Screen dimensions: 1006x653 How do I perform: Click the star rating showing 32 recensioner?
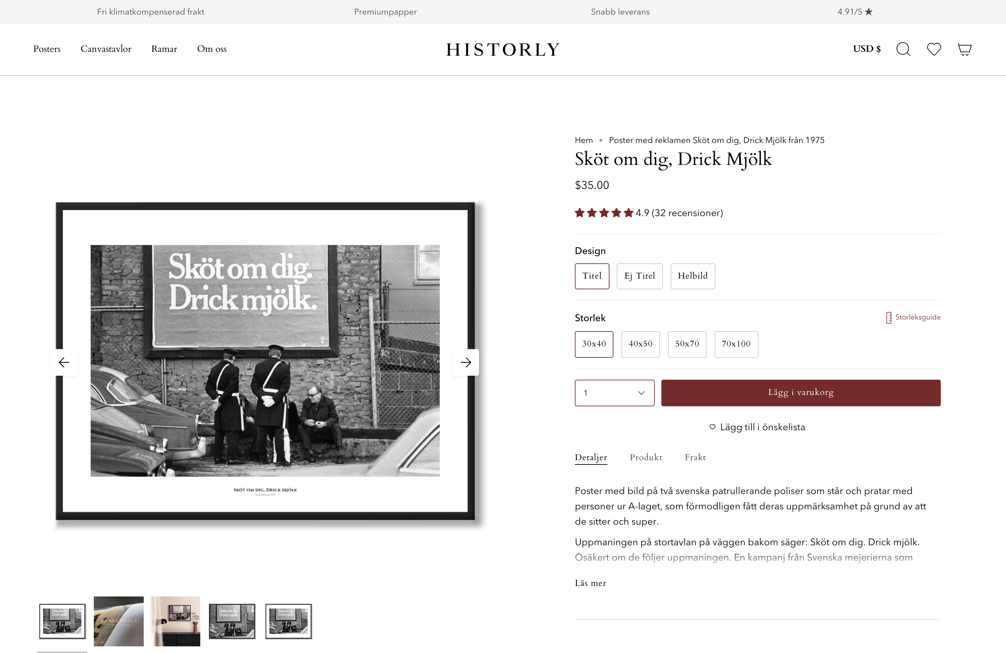[x=603, y=213]
